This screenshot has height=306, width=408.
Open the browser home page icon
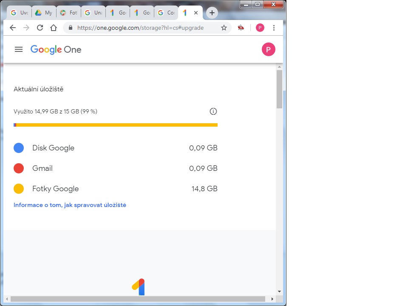pos(54,28)
